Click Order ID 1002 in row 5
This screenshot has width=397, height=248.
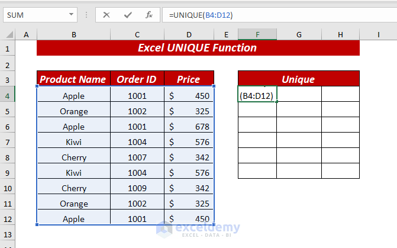pyautogui.click(x=137, y=109)
